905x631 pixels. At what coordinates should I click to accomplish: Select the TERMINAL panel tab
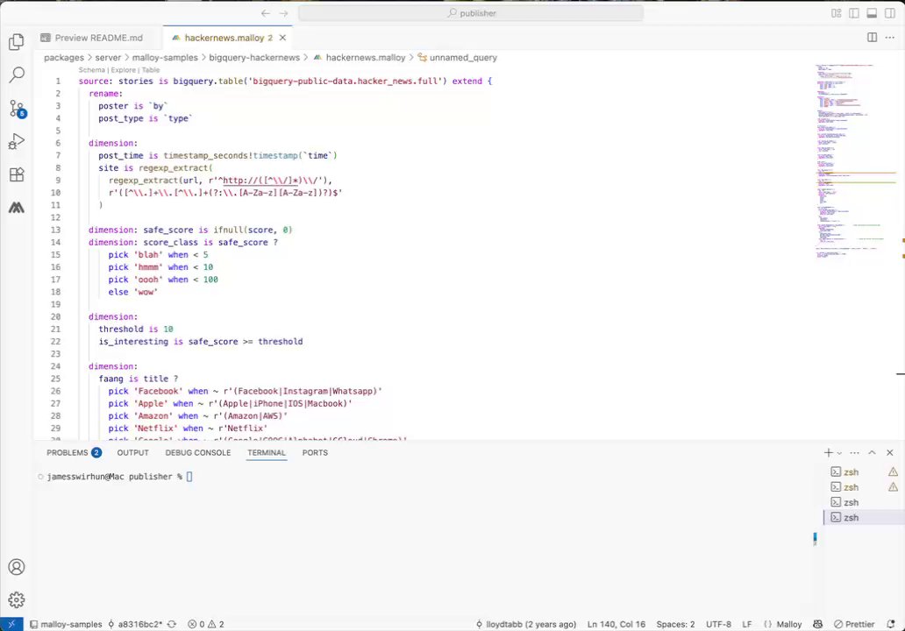pyautogui.click(x=267, y=453)
